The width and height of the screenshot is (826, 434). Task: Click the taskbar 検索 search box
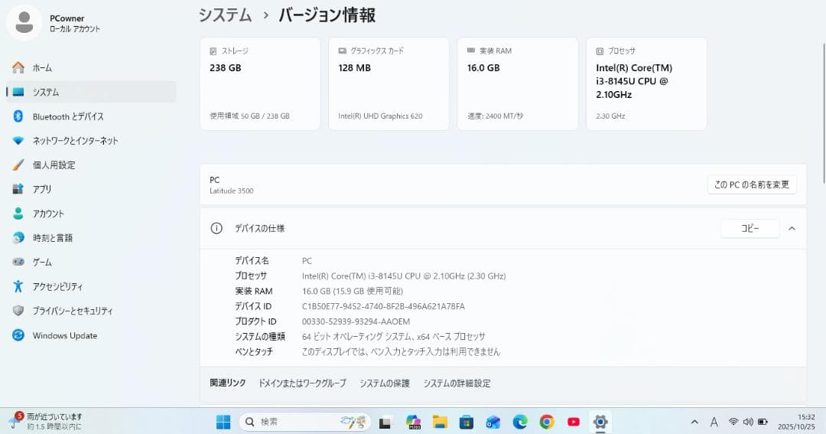pos(305,422)
